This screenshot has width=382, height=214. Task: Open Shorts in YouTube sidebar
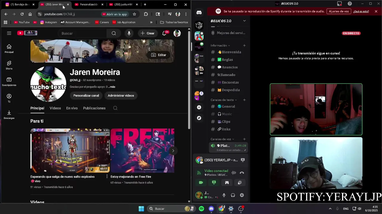(x=9, y=65)
